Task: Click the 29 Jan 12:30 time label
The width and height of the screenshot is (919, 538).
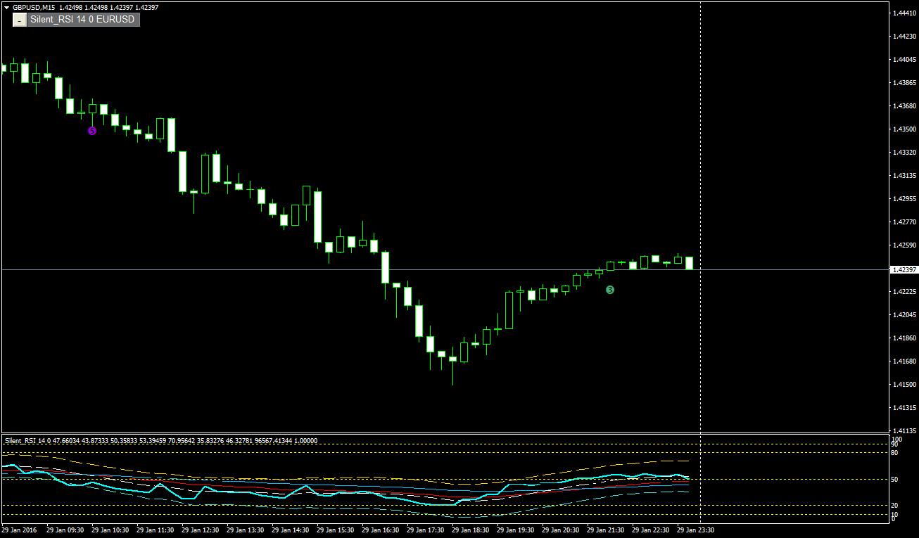Action: click(200, 530)
